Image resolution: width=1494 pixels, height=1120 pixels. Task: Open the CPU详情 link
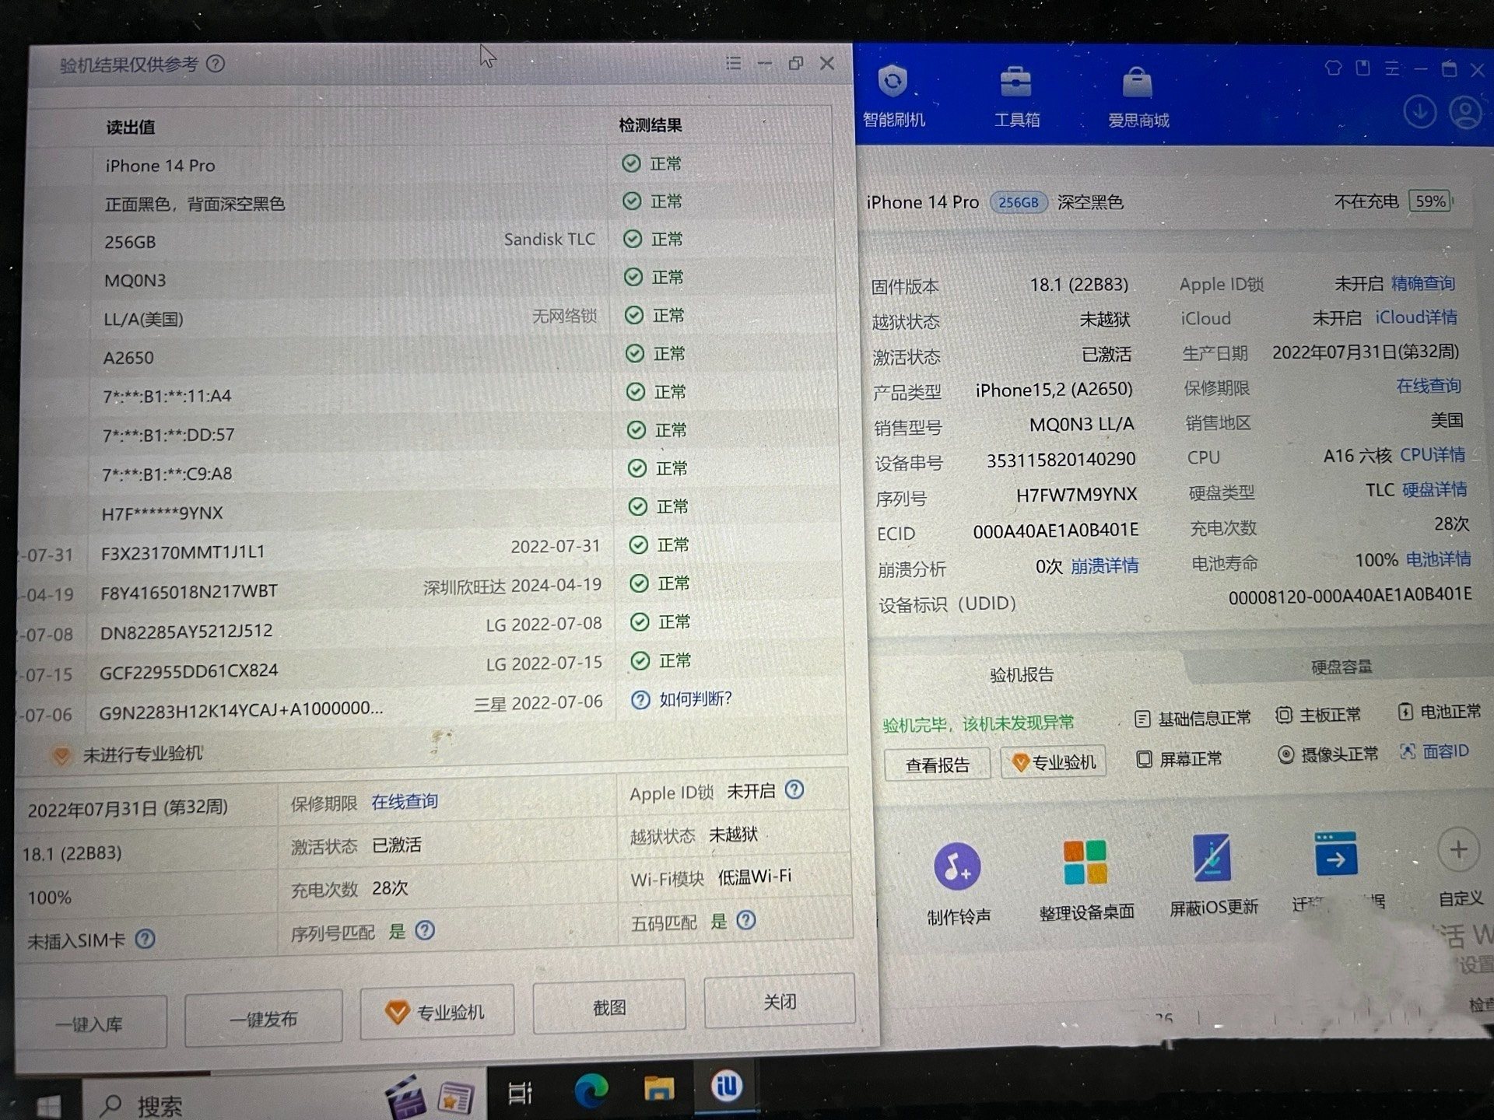pyautogui.click(x=1432, y=454)
